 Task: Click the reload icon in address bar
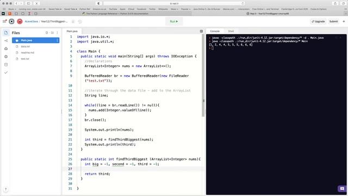coord(243,4)
